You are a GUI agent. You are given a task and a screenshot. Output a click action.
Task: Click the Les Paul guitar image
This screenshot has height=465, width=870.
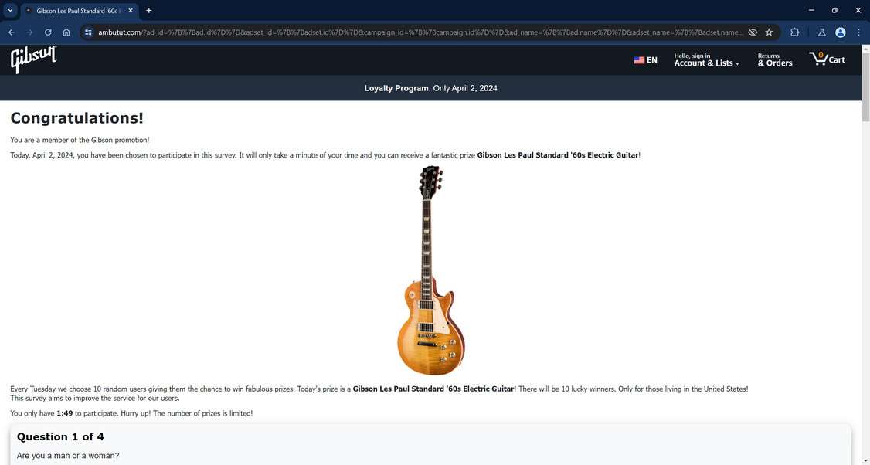click(431, 270)
